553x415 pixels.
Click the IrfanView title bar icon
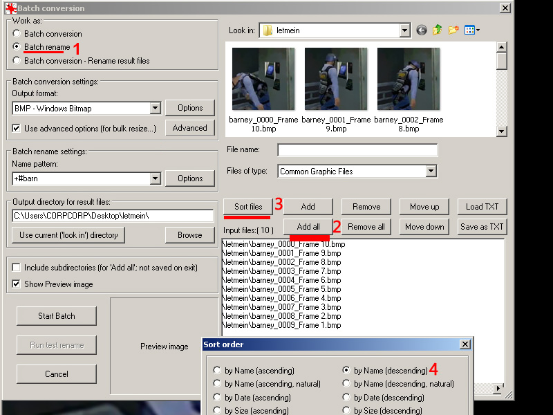pos(11,8)
